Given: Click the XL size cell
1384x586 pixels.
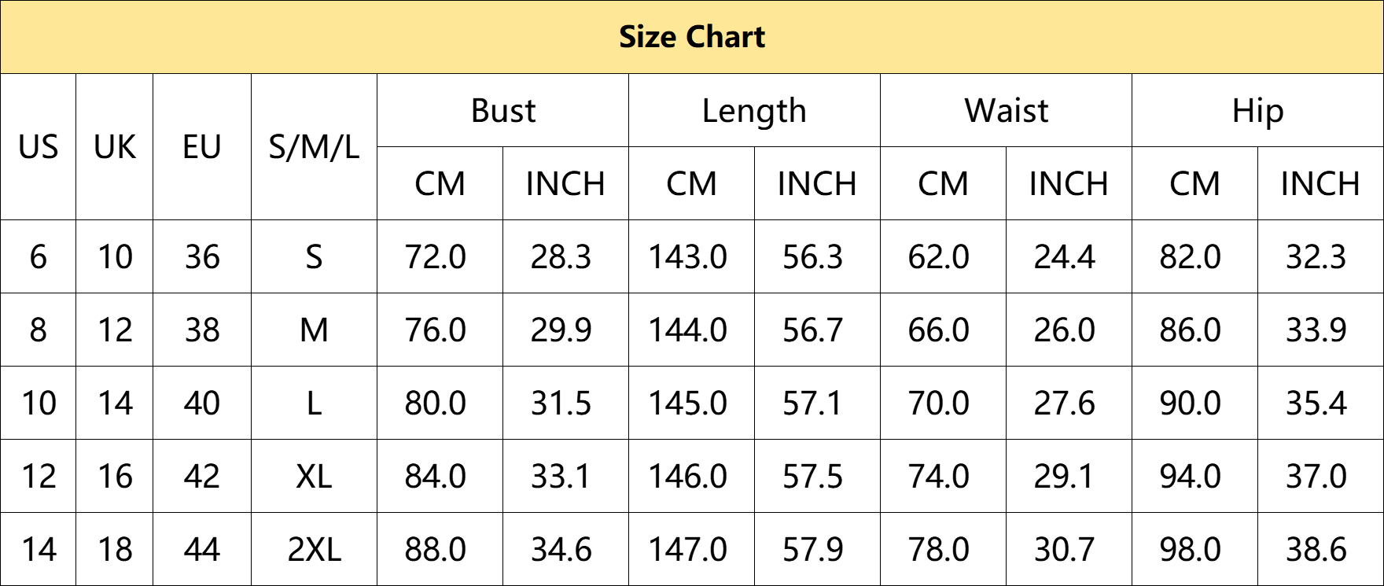Looking at the screenshot, I should [315, 476].
